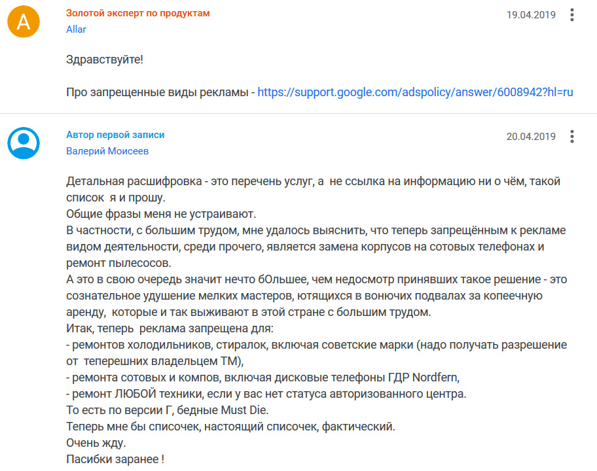Click the Золотой эксперт по продуктам badge
597x471 pixels.
click(x=138, y=13)
